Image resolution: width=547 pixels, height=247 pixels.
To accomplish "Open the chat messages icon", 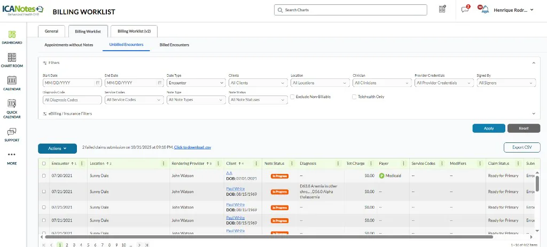I will point(465,10).
